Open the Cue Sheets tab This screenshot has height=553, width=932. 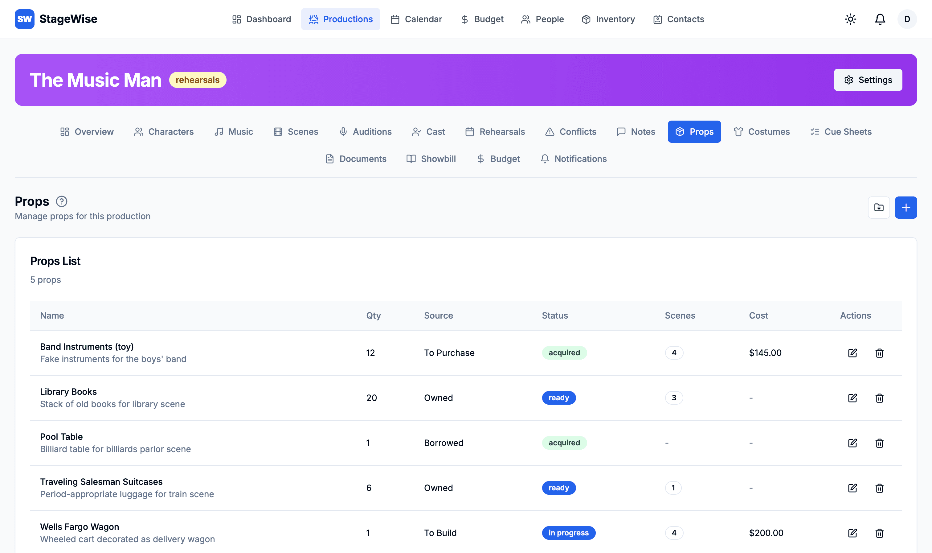841,132
